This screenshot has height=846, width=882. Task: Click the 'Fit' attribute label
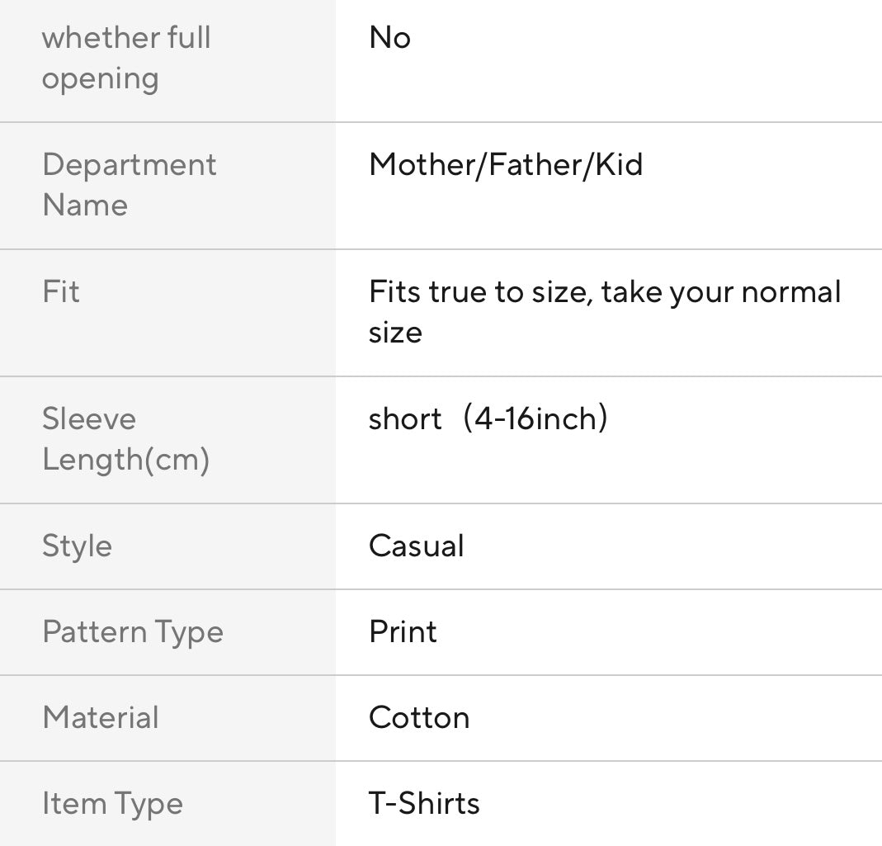point(61,292)
